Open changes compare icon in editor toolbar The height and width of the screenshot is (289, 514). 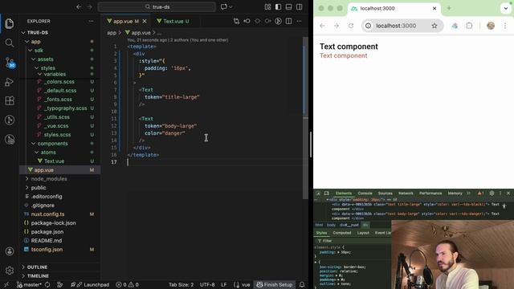click(236, 22)
